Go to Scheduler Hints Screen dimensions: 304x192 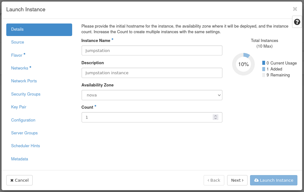25,146
